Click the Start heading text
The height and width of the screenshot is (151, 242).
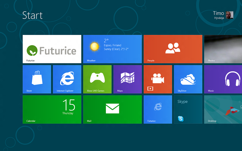(32, 15)
